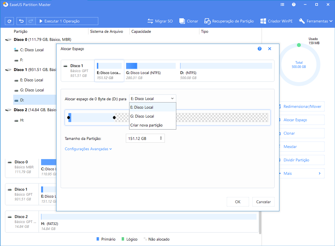Expand Configurações Avançadas section
This screenshot has width=335, height=246.
click(88, 149)
